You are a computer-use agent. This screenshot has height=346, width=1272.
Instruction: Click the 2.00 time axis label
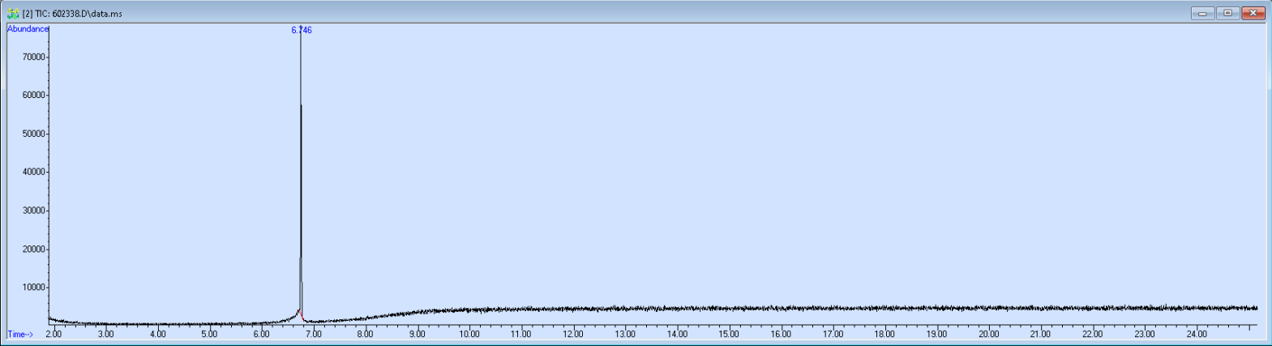(54, 334)
